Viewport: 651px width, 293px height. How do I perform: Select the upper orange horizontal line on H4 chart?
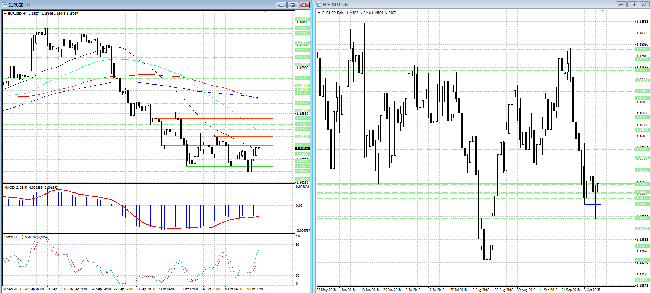[213, 118]
